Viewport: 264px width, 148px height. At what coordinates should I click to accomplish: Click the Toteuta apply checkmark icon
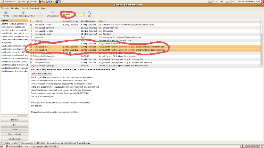pyautogui.click(x=40, y=13)
